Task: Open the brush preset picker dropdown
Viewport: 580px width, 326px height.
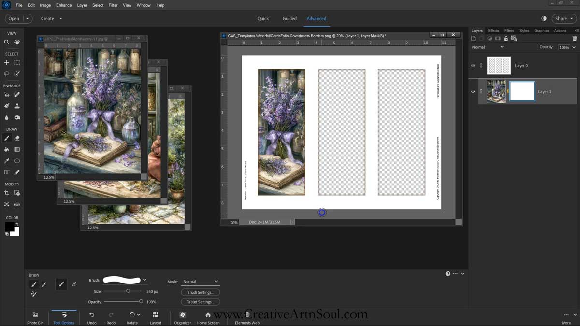Action: (x=145, y=280)
